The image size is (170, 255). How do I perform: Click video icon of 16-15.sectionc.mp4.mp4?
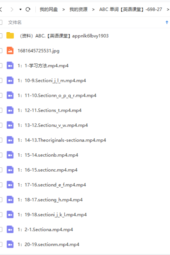[x=10, y=170]
